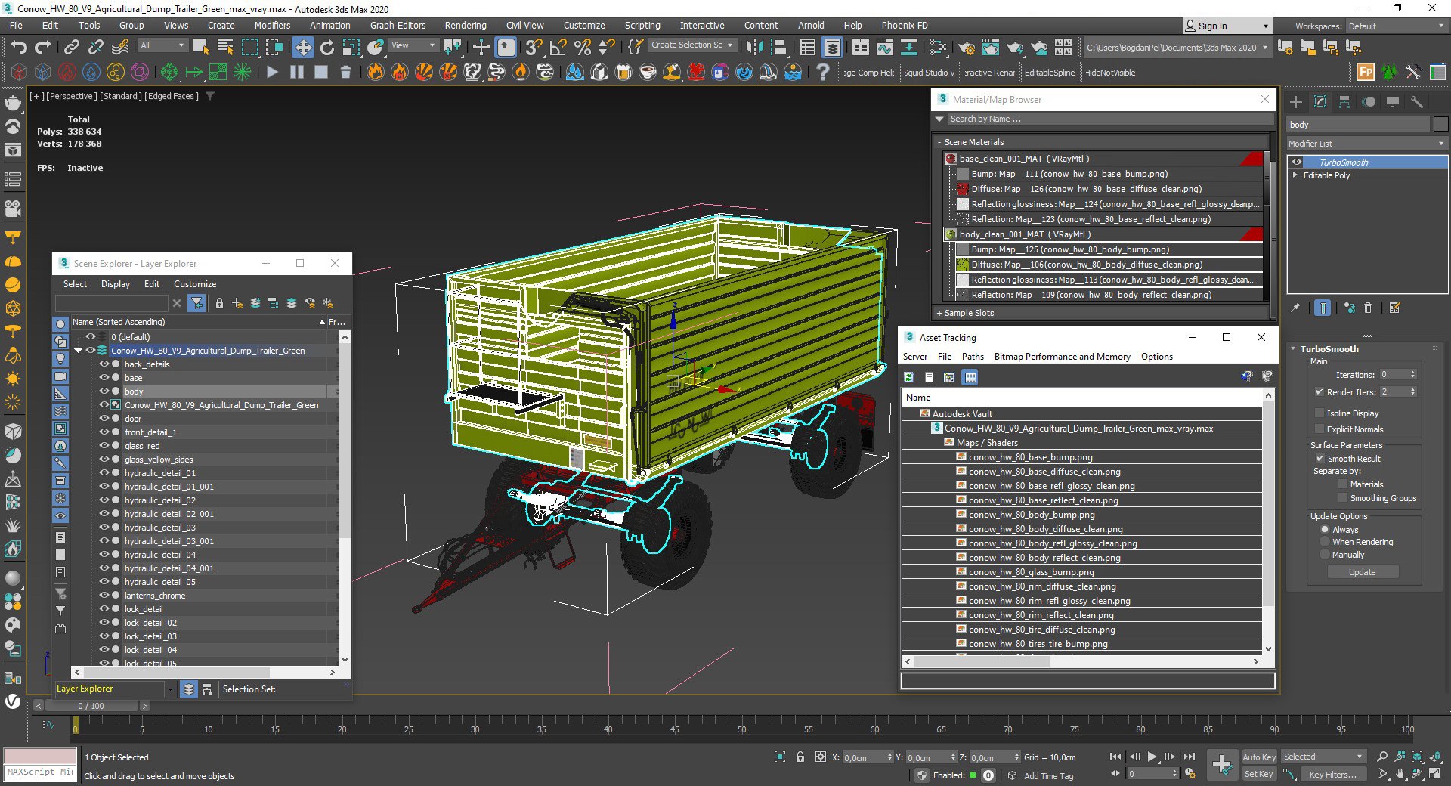Click the Update button in TurboSmooth
1451x786 pixels.
point(1363,572)
